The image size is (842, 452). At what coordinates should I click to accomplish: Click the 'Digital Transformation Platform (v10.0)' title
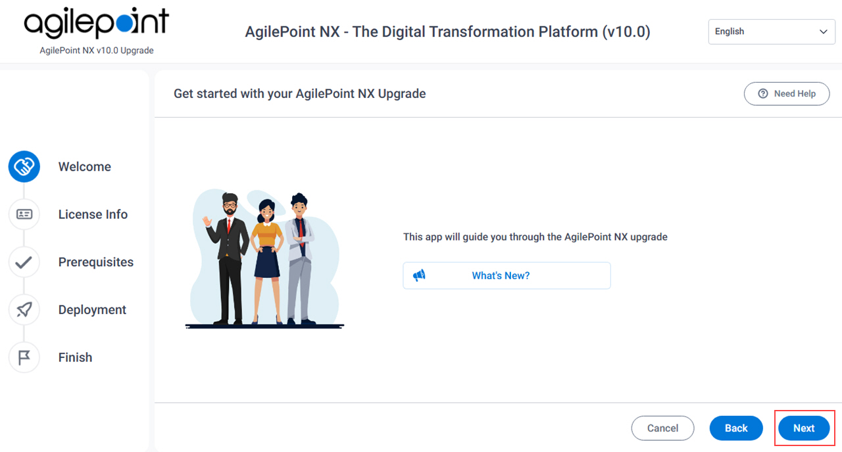pos(447,32)
